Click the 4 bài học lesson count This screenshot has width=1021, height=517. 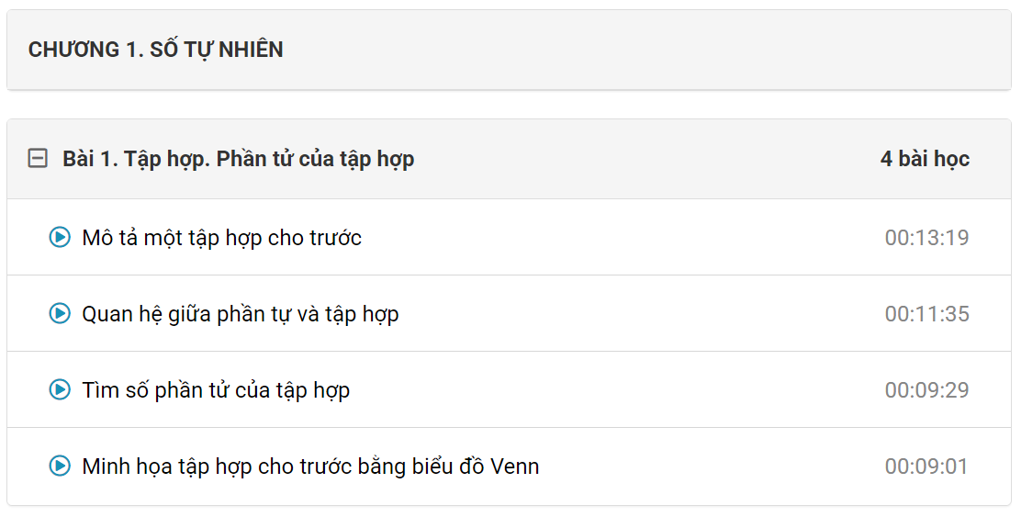(925, 159)
